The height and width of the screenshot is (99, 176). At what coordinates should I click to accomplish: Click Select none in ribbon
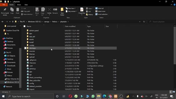pos(100,11)
